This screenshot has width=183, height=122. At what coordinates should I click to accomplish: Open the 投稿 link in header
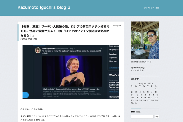point(158,8)
